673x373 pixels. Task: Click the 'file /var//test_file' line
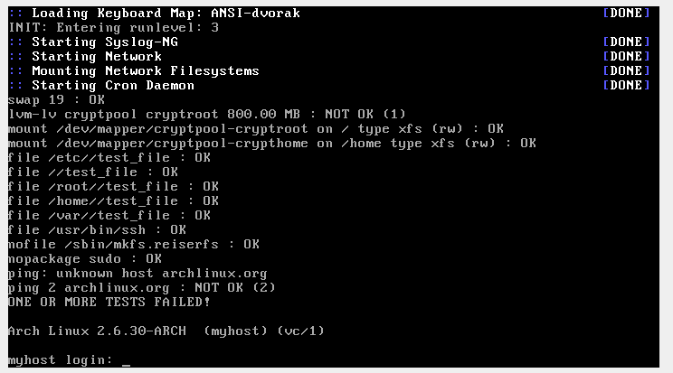coord(109,215)
